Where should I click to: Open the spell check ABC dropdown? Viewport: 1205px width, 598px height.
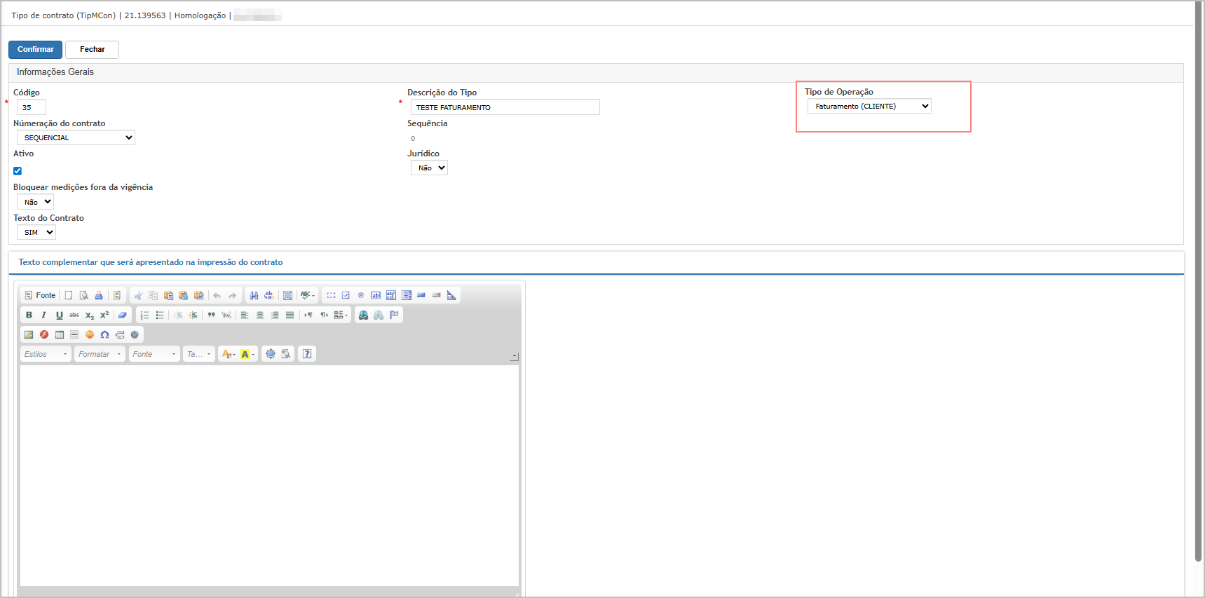pyautogui.click(x=308, y=295)
